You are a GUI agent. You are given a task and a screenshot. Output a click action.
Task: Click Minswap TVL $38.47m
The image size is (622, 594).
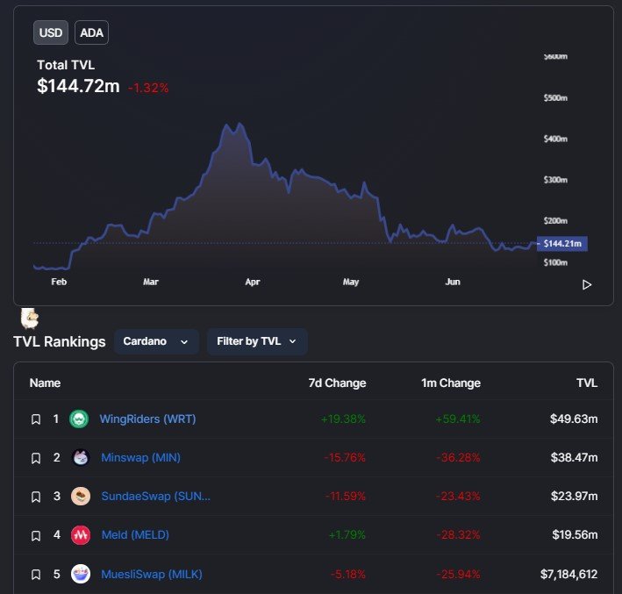point(574,457)
